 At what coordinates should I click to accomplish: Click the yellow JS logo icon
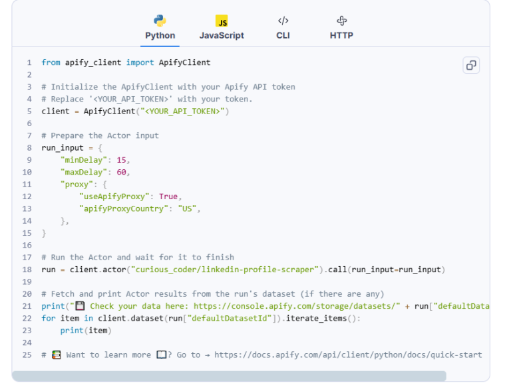tap(222, 21)
